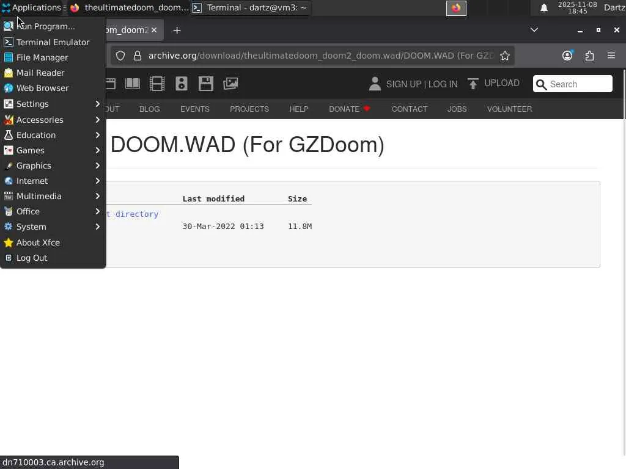
Task: Choose About Xfce menu entry
Action: click(53, 242)
